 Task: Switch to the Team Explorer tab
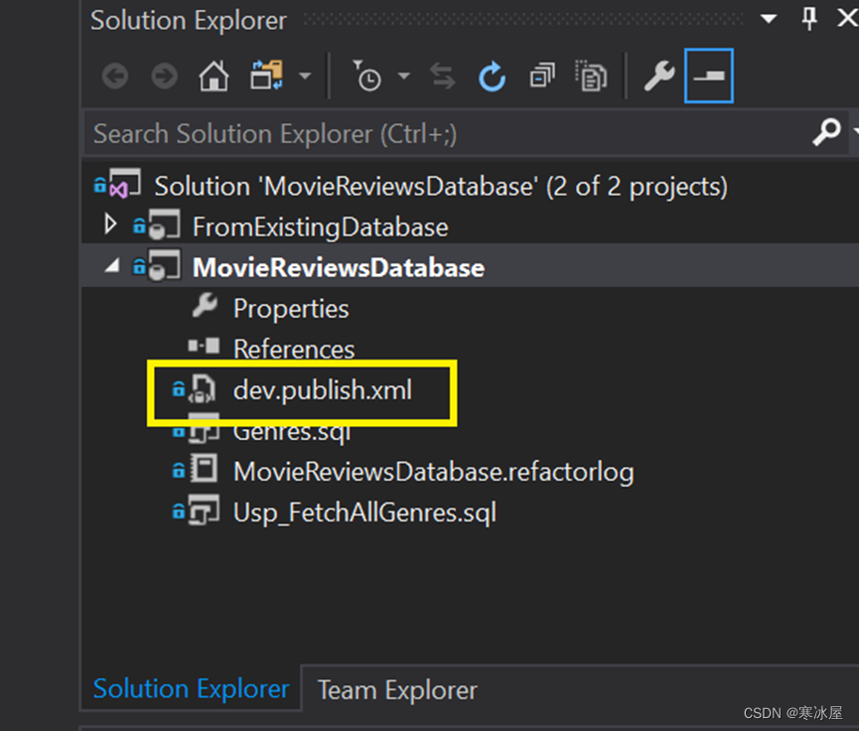[395, 689]
